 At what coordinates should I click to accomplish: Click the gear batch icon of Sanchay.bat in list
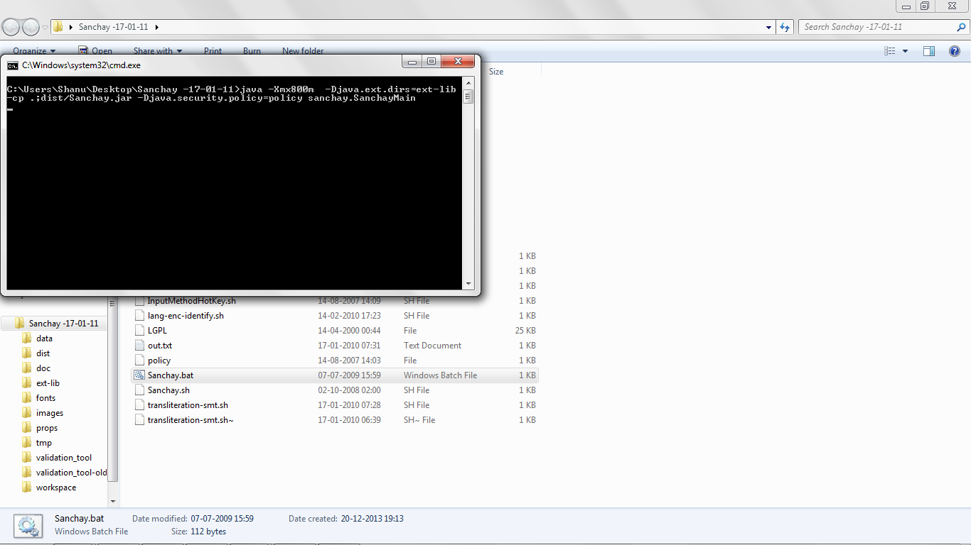click(x=140, y=375)
